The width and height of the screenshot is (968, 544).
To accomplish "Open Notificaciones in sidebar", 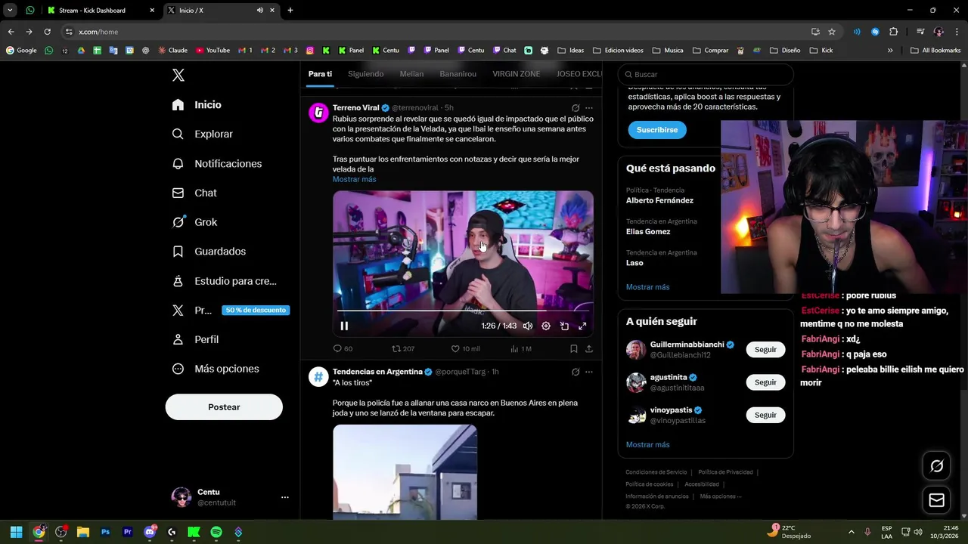I will point(217,163).
